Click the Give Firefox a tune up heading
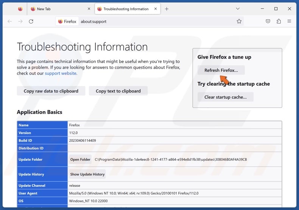This screenshot has height=210, width=299. [x=224, y=57]
